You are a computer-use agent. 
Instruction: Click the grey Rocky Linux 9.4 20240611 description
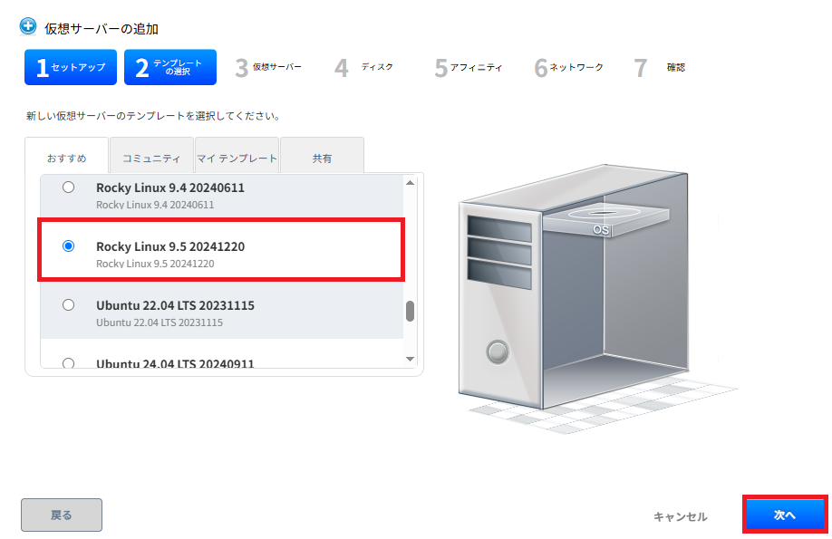[155, 205]
